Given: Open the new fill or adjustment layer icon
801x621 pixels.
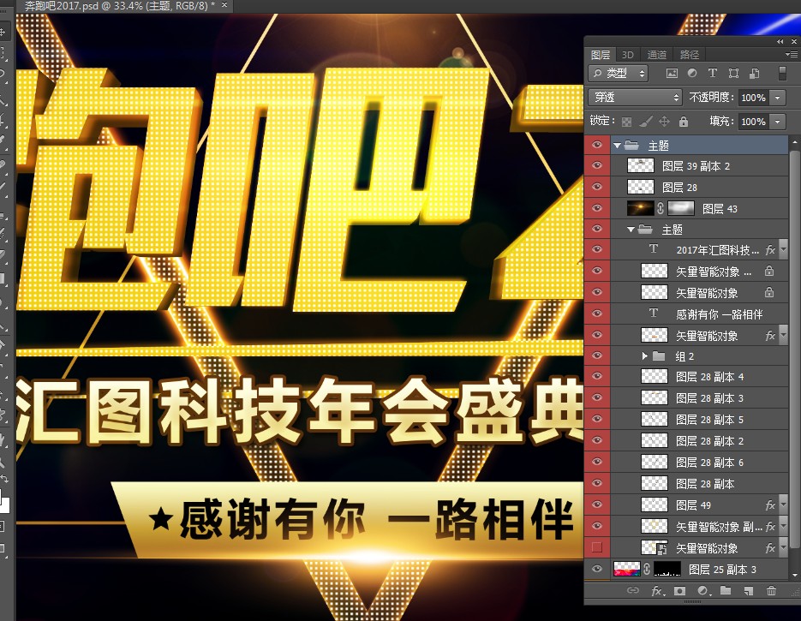Looking at the screenshot, I should click(703, 591).
